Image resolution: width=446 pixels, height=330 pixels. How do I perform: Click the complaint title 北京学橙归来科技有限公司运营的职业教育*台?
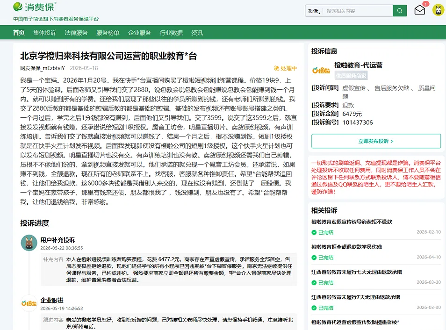(108, 56)
